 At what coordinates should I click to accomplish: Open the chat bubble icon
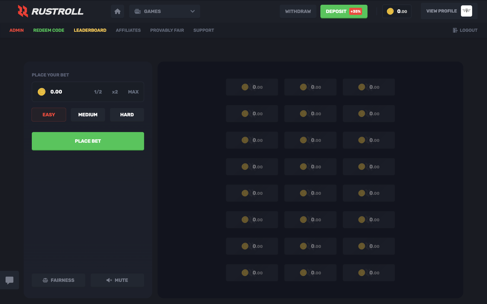point(9,280)
